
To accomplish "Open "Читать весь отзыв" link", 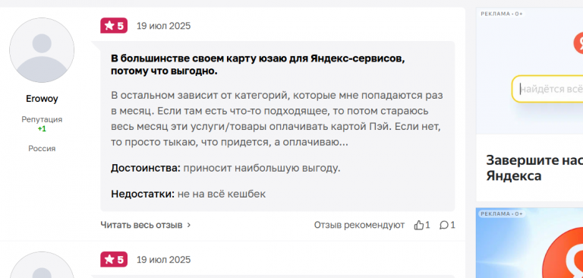I will coord(141,225).
